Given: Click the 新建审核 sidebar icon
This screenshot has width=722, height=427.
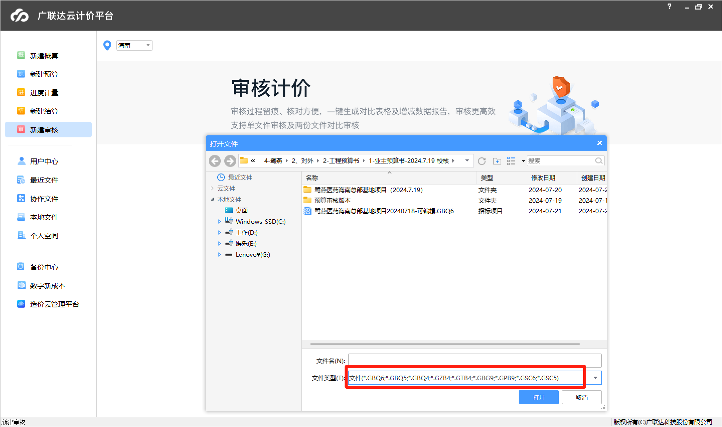Looking at the screenshot, I should coord(21,129).
